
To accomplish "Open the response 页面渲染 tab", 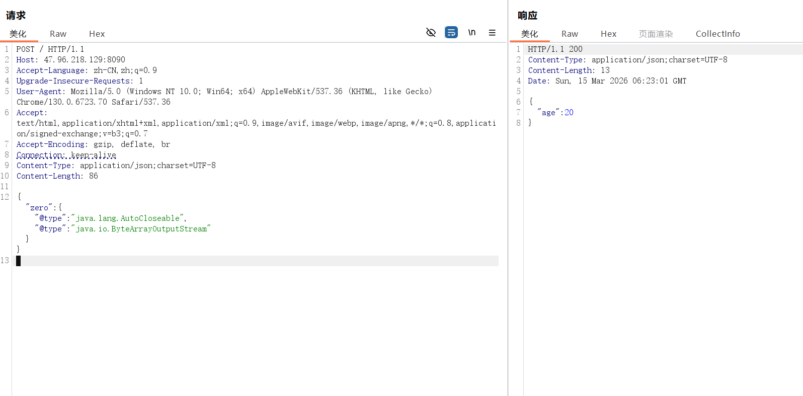I will coord(656,34).
